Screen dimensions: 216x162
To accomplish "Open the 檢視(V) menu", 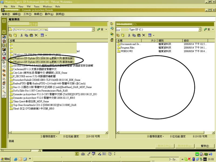I will pyautogui.click(x=38, y=14).
